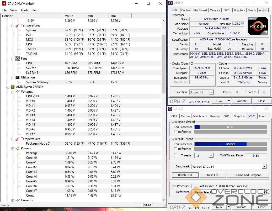Click the Stress CPU button
The width and height of the screenshot is (272, 211).
pos(212,175)
